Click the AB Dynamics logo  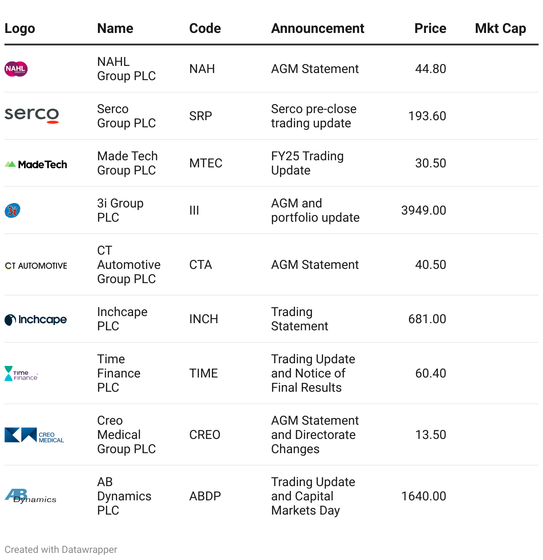pos(30,496)
